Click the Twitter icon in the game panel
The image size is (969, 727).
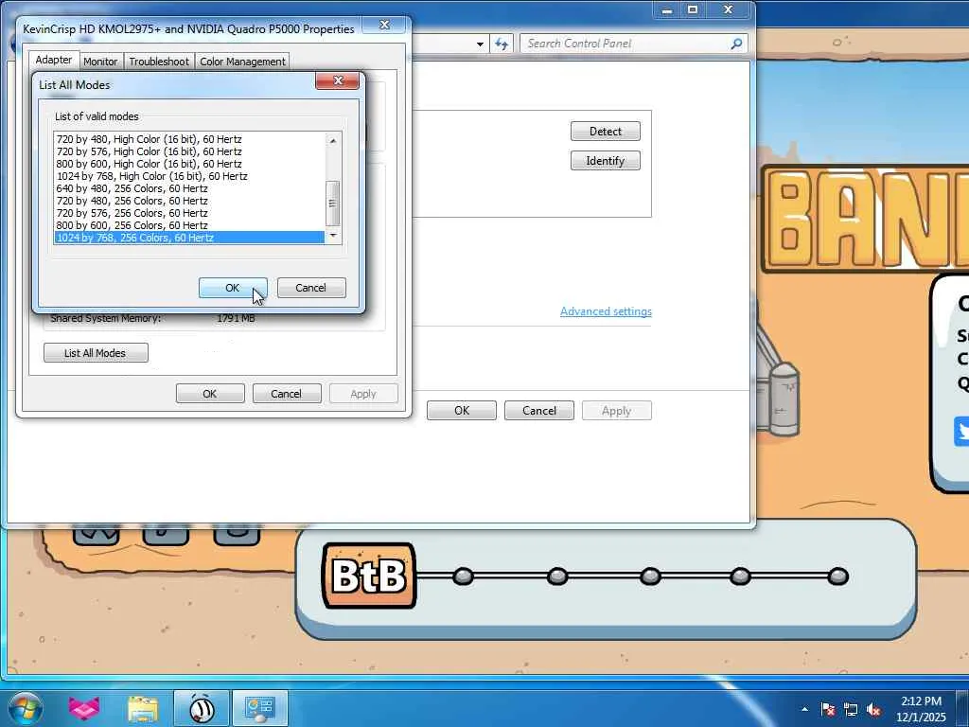pyautogui.click(x=962, y=431)
